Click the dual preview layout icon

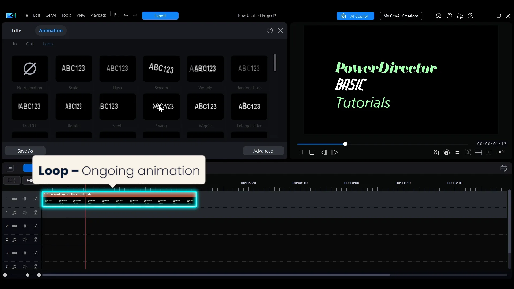click(x=478, y=152)
